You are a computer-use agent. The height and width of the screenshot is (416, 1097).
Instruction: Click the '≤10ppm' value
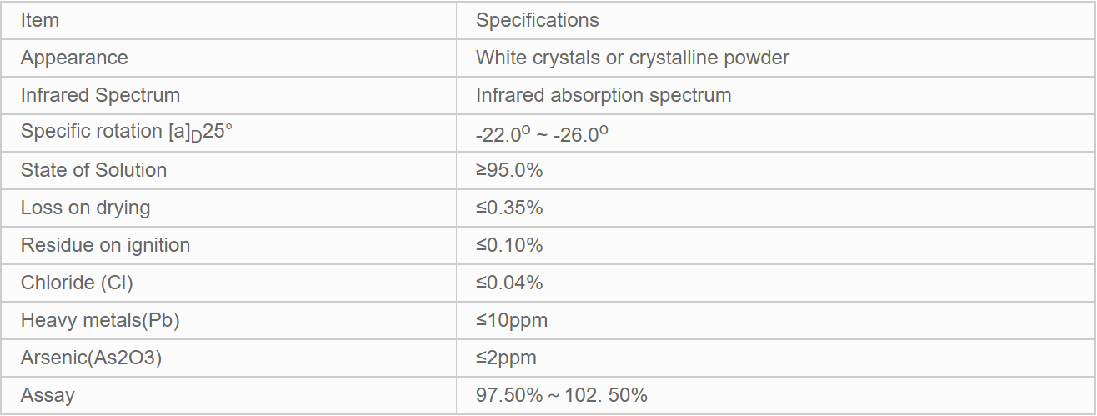(x=512, y=320)
